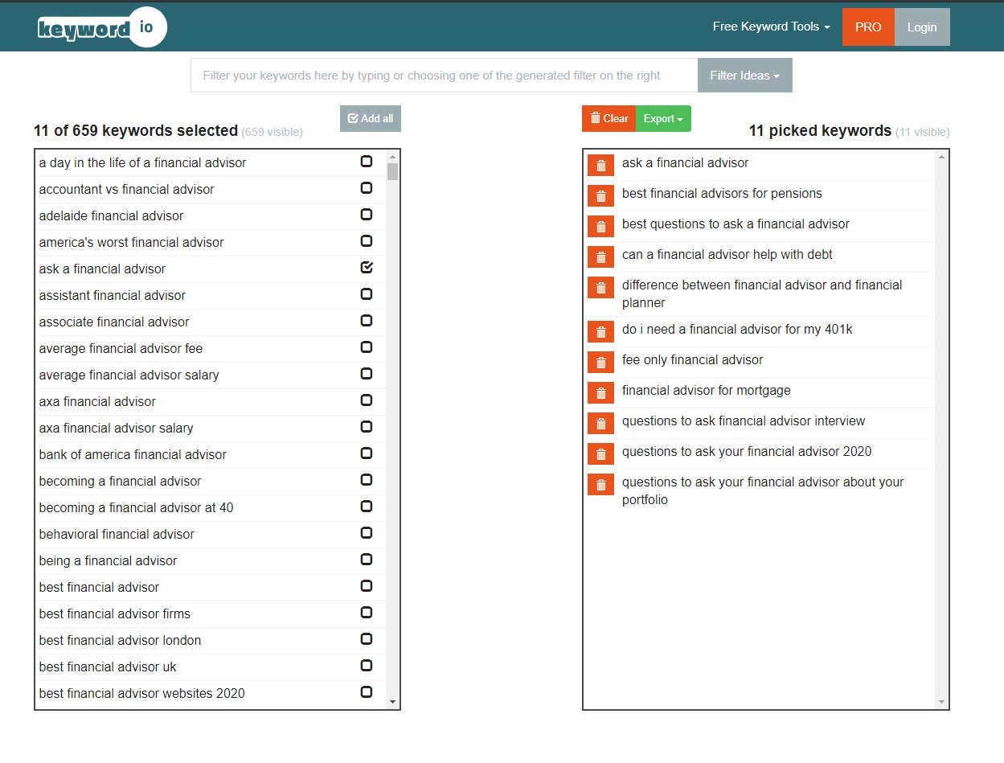Image resolution: width=1004 pixels, height=763 pixels.
Task: Click the keyword list scrollbar thumb
Action: click(x=392, y=171)
